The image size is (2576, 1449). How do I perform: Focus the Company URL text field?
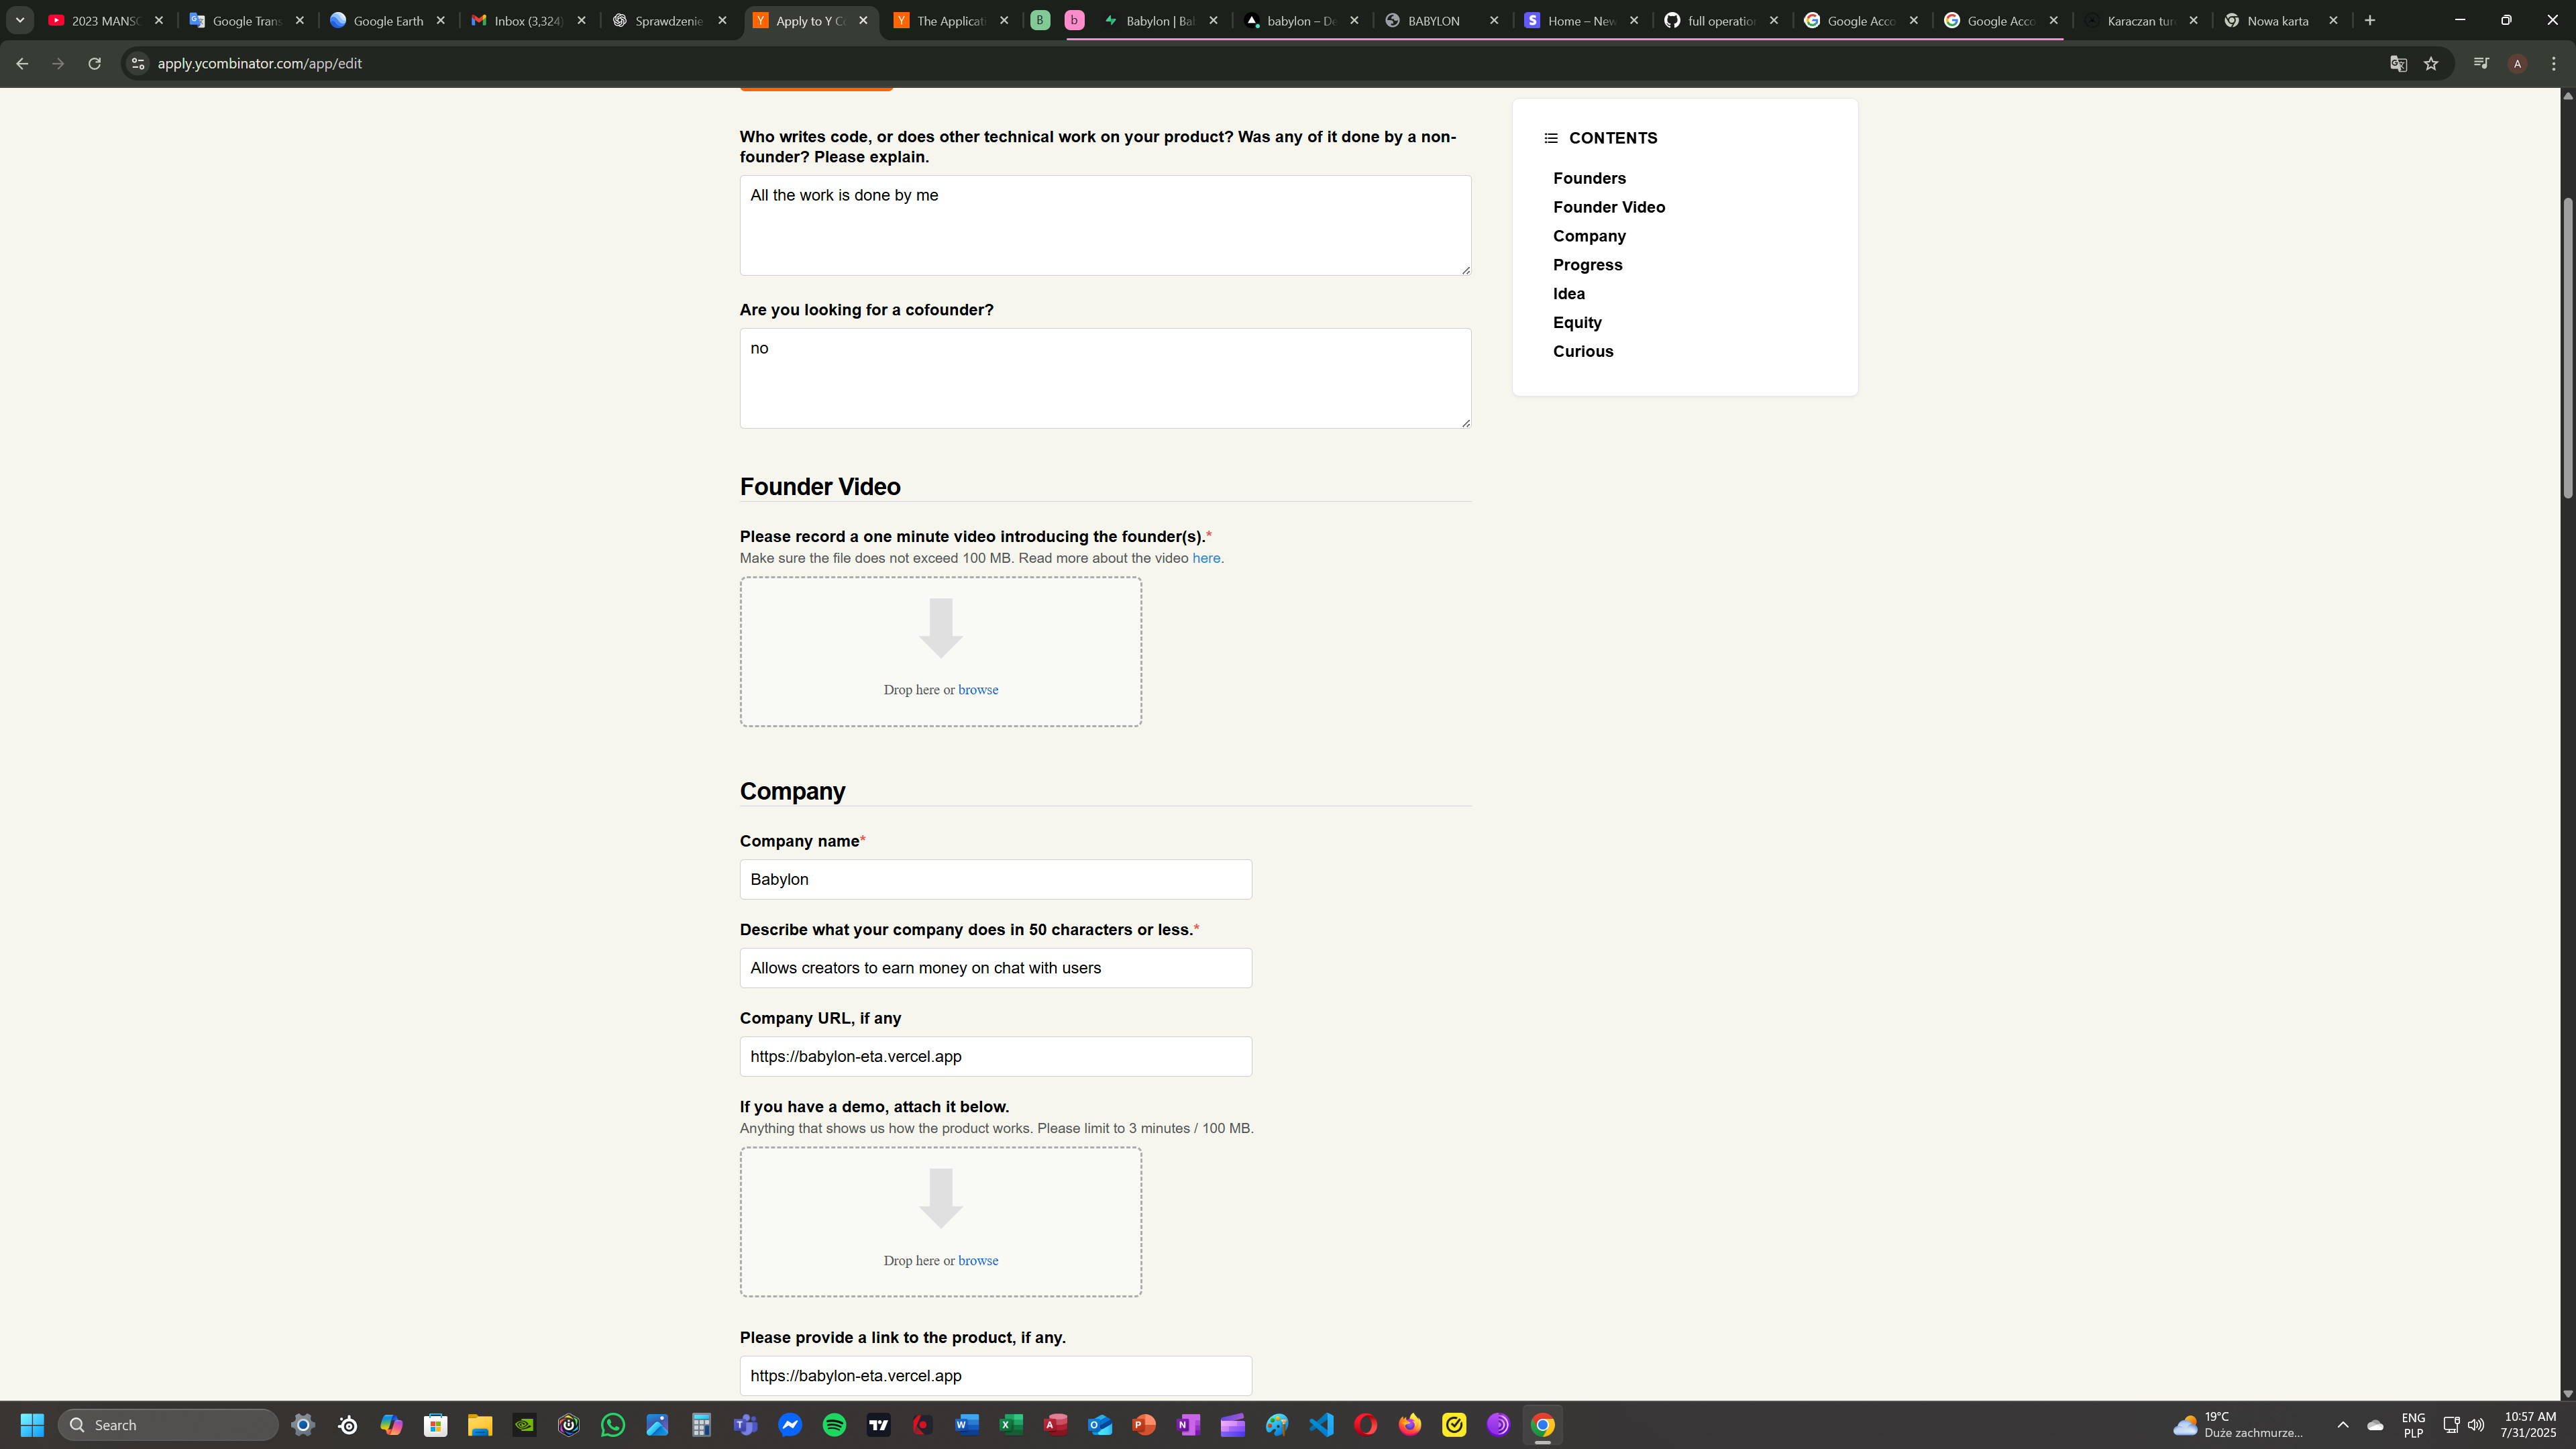(995, 1057)
